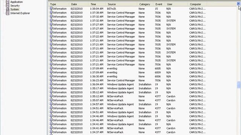The image size is (241, 135).
Task: Select the 1:36:23 AM time cell
Action: (x=96, y=80)
